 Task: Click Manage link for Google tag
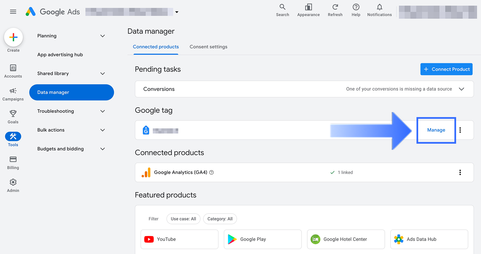click(436, 130)
